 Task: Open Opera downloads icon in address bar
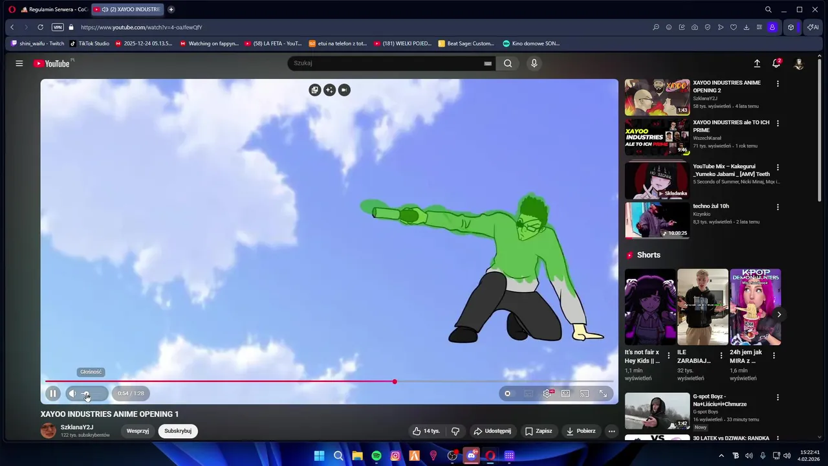tap(746, 27)
